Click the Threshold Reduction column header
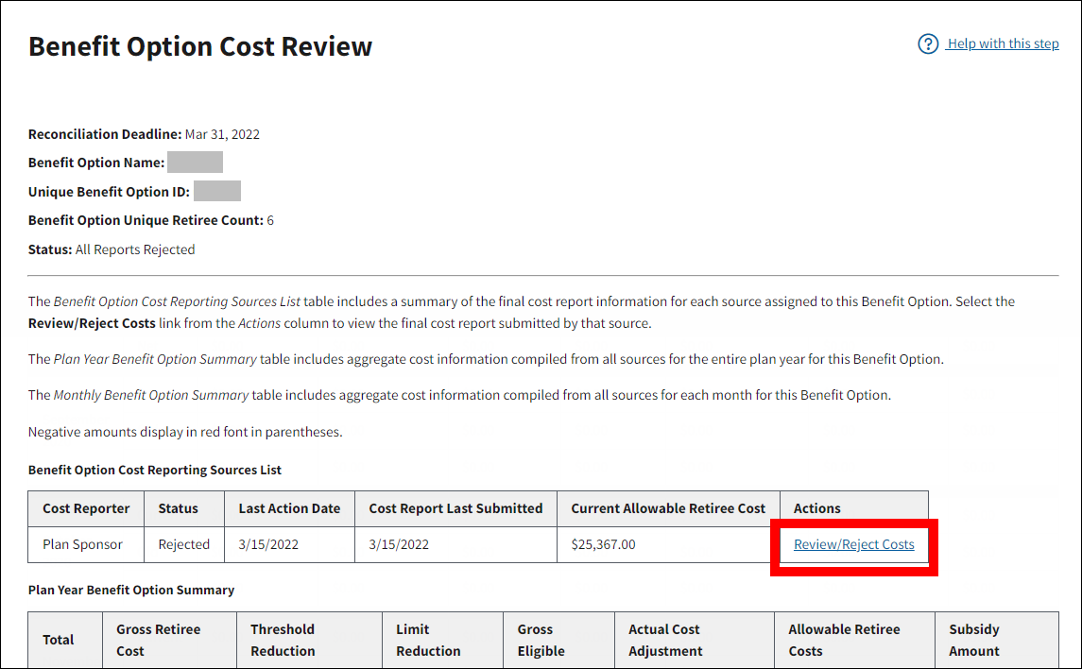1082x669 pixels. (x=283, y=640)
